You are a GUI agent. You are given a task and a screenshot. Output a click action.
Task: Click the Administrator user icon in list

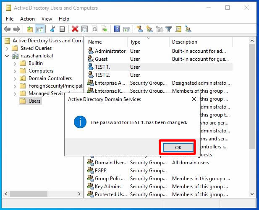coord(91,51)
